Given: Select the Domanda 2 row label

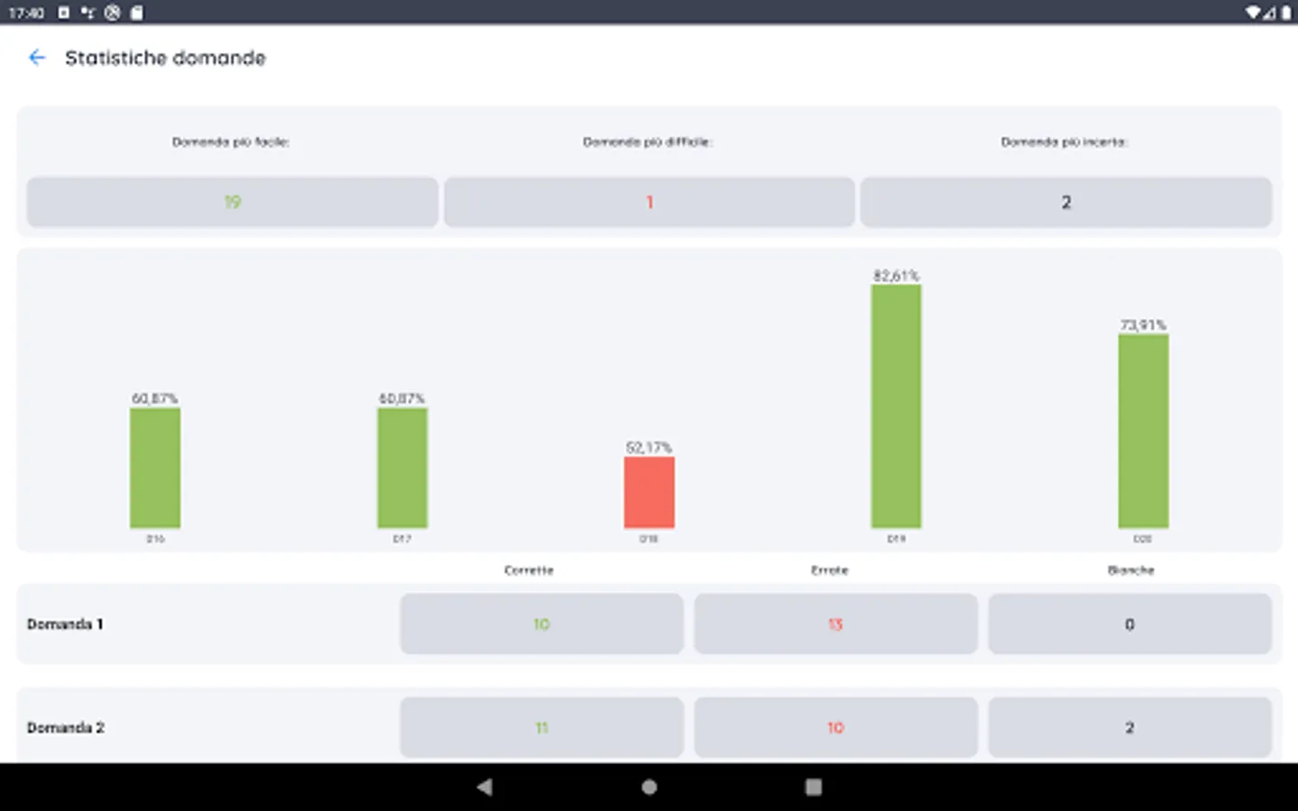Looking at the screenshot, I should click(65, 727).
